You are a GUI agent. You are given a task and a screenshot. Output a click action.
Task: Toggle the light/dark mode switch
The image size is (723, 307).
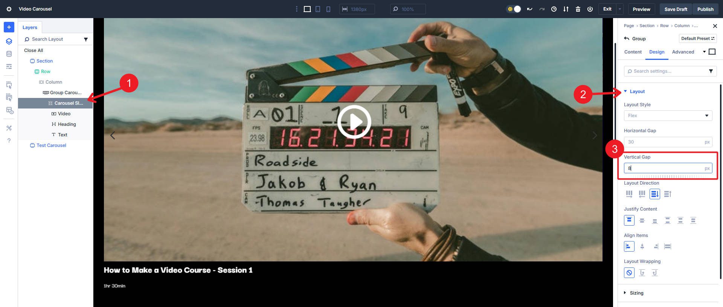point(514,9)
